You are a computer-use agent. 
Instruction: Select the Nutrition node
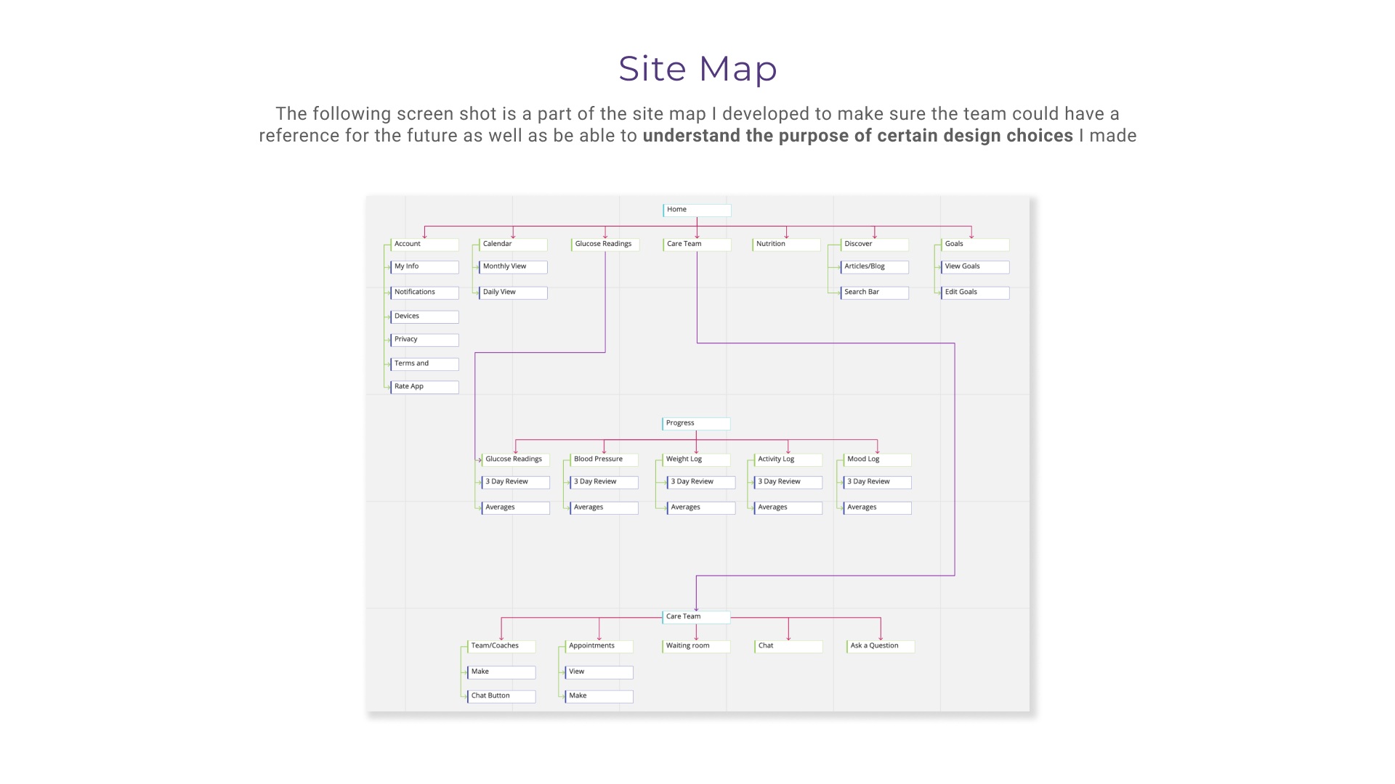click(x=786, y=245)
